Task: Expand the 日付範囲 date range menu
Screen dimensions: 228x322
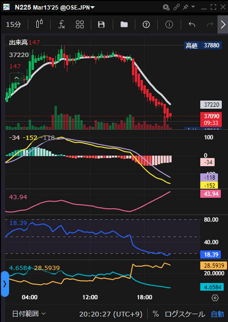Action: (29, 314)
